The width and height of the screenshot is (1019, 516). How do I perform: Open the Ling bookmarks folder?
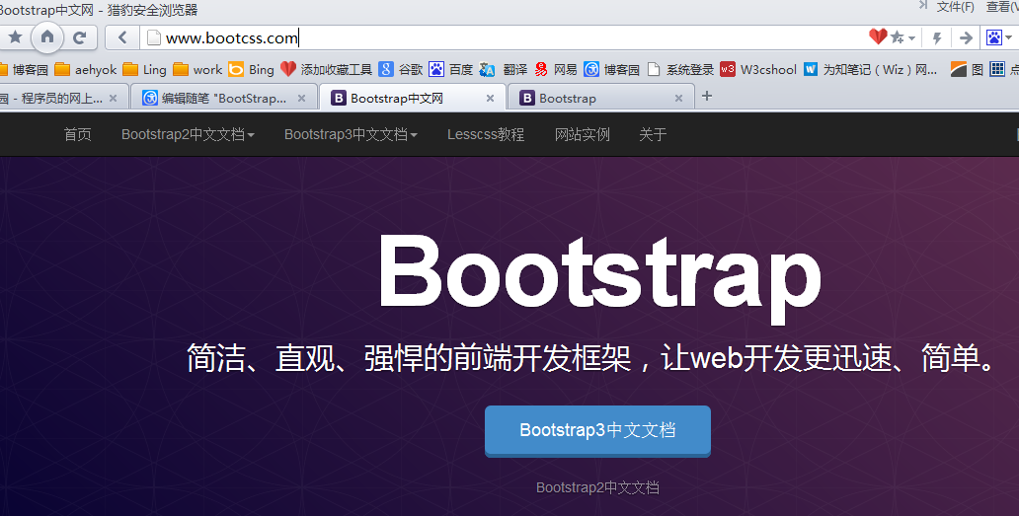tap(144, 69)
